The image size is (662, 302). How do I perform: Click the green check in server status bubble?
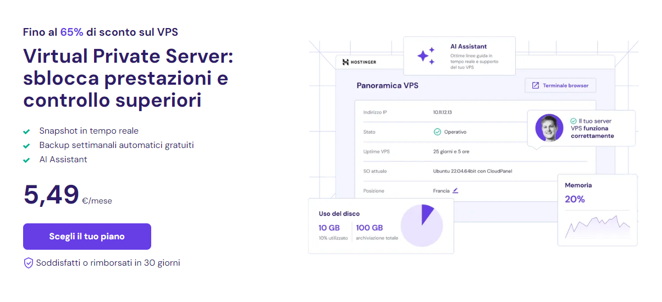[573, 121]
